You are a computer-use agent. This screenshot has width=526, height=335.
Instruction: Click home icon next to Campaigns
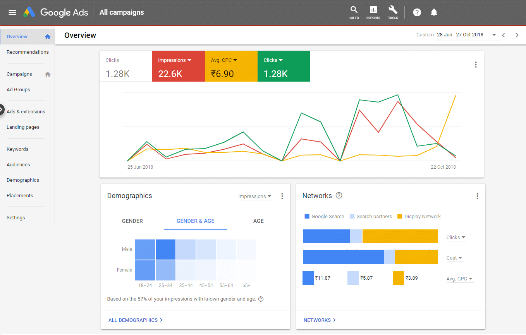tap(48, 74)
